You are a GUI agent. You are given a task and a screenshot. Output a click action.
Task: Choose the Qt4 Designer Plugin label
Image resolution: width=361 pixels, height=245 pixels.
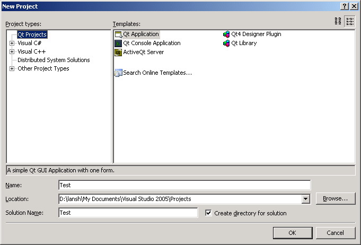[256, 34]
